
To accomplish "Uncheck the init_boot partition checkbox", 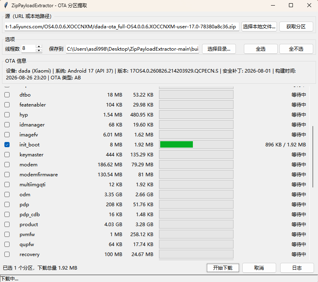I will (7, 144).
